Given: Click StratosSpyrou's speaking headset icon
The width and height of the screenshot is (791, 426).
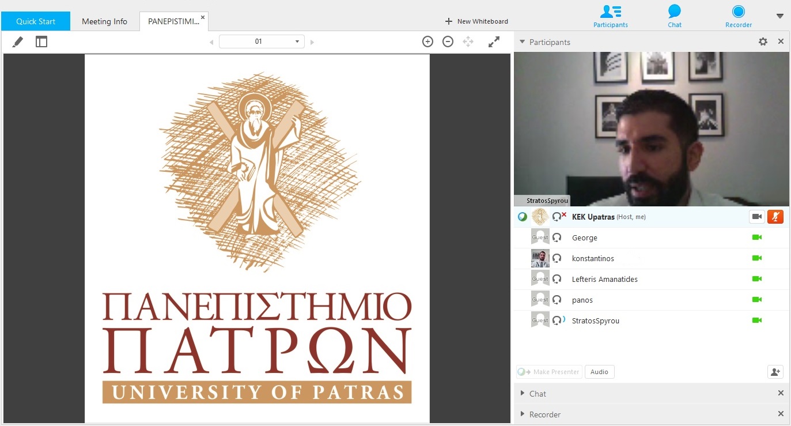Looking at the screenshot, I should tap(558, 321).
